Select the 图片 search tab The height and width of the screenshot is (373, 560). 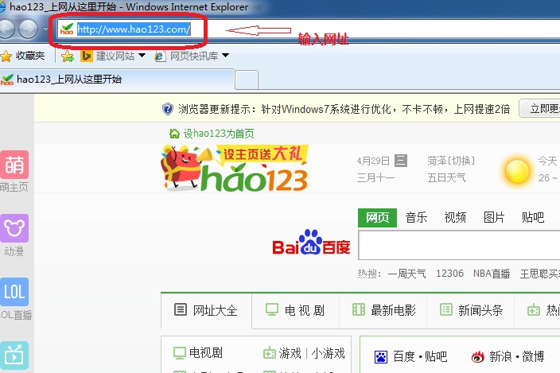(x=494, y=217)
